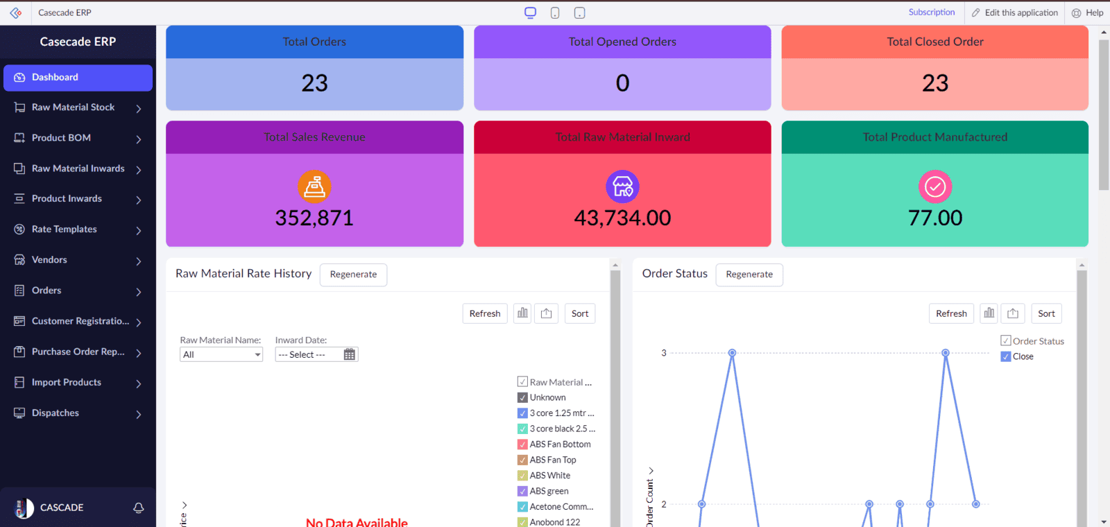
Task: Click the Orders list icon
Action: point(19,291)
